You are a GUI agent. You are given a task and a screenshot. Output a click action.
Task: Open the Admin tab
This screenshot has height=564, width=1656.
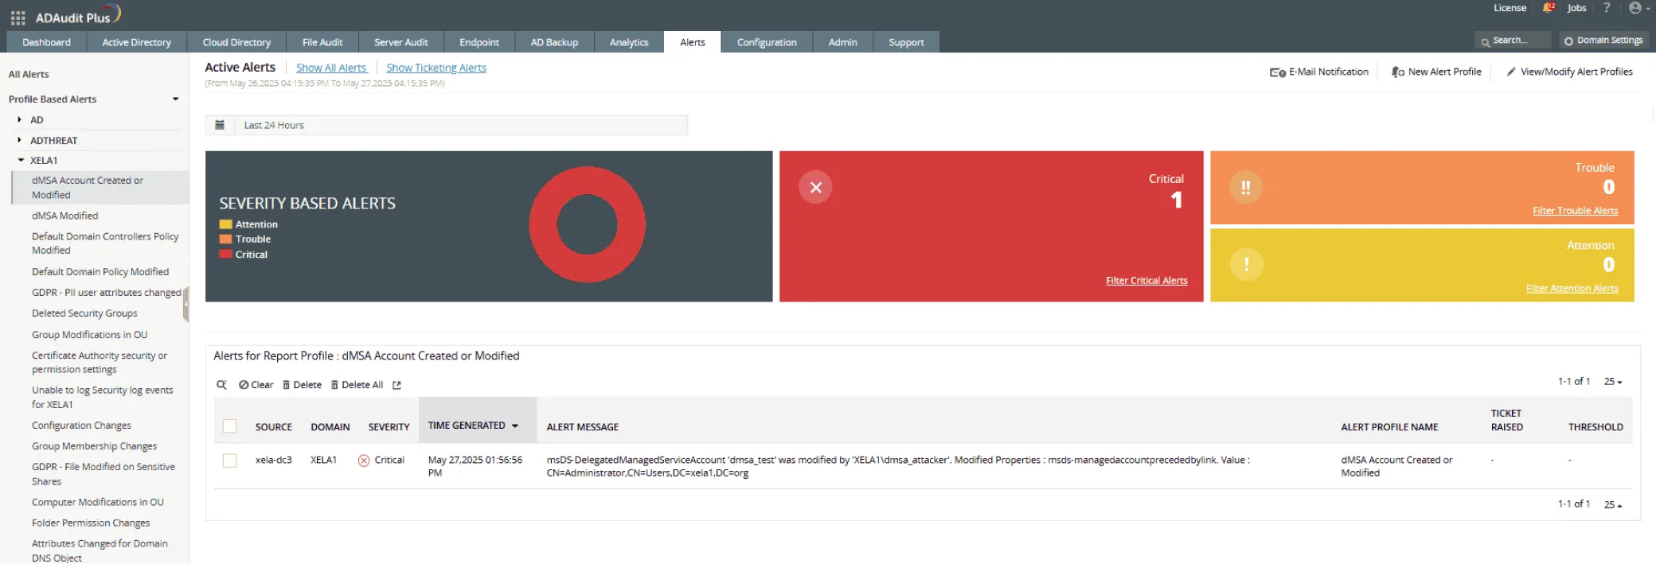(x=842, y=42)
